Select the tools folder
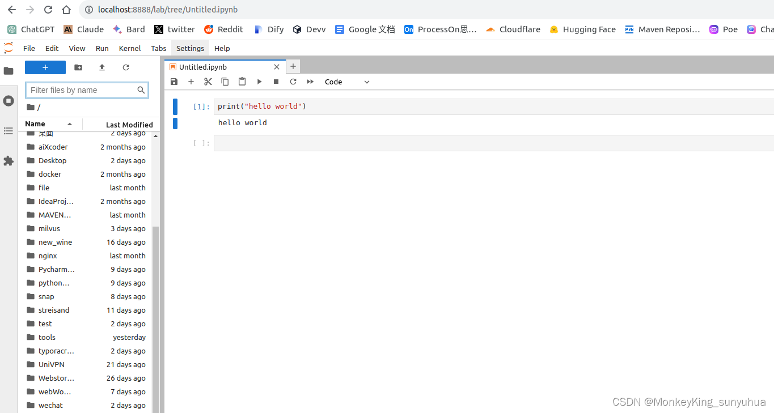 click(86, 337)
